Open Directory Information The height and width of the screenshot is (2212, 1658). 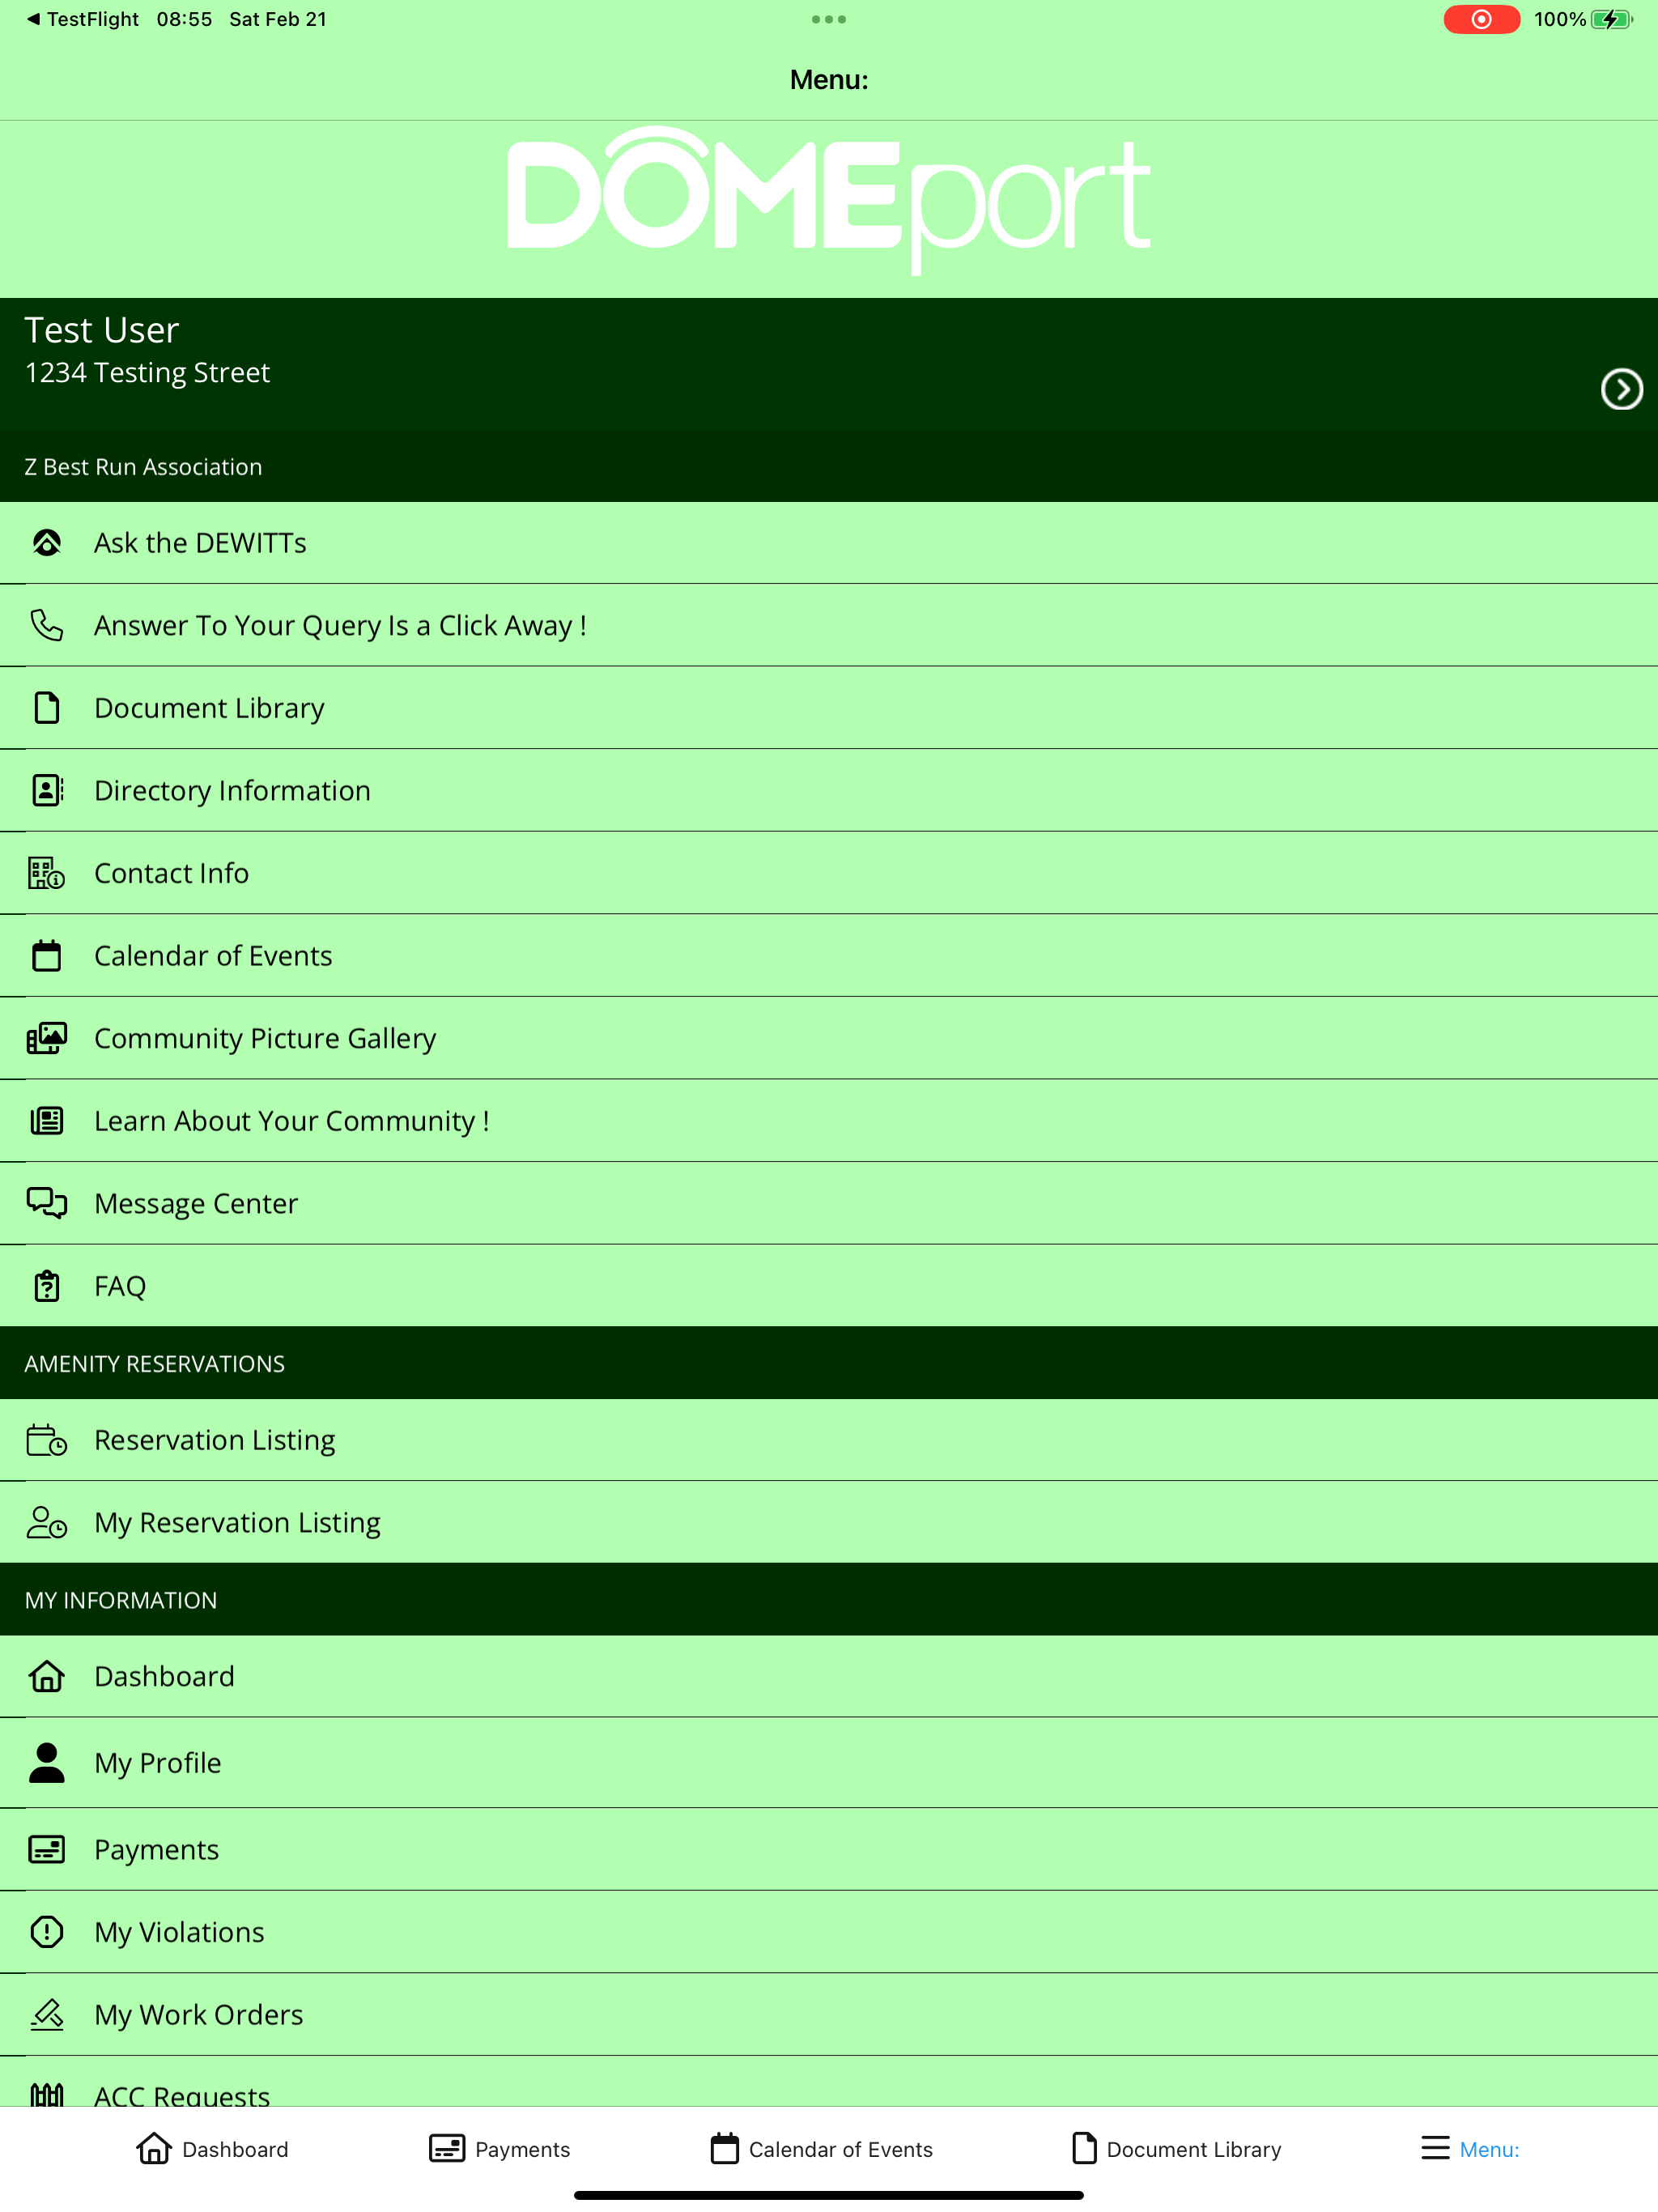[x=829, y=791]
